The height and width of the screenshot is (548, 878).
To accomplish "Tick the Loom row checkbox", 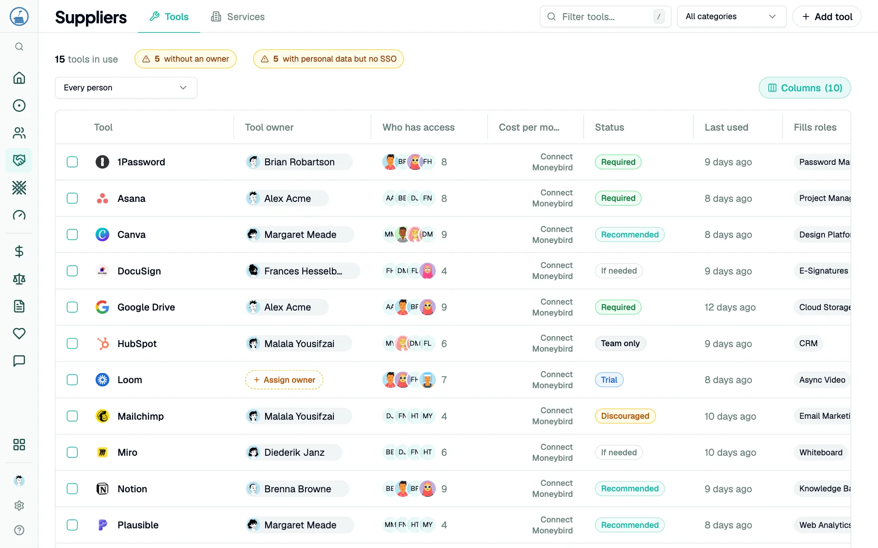I will tap(72, 380).
